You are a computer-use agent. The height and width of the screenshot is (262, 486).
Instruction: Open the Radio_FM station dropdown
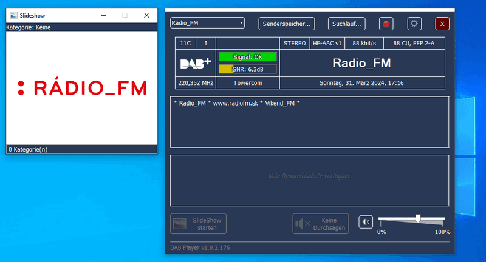click(207, 23)
